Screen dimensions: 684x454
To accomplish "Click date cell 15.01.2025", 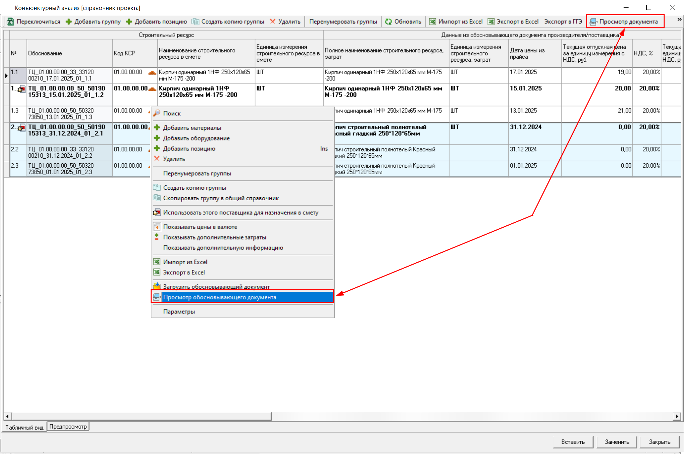I will pyautogui.click(x=535, y=95).
